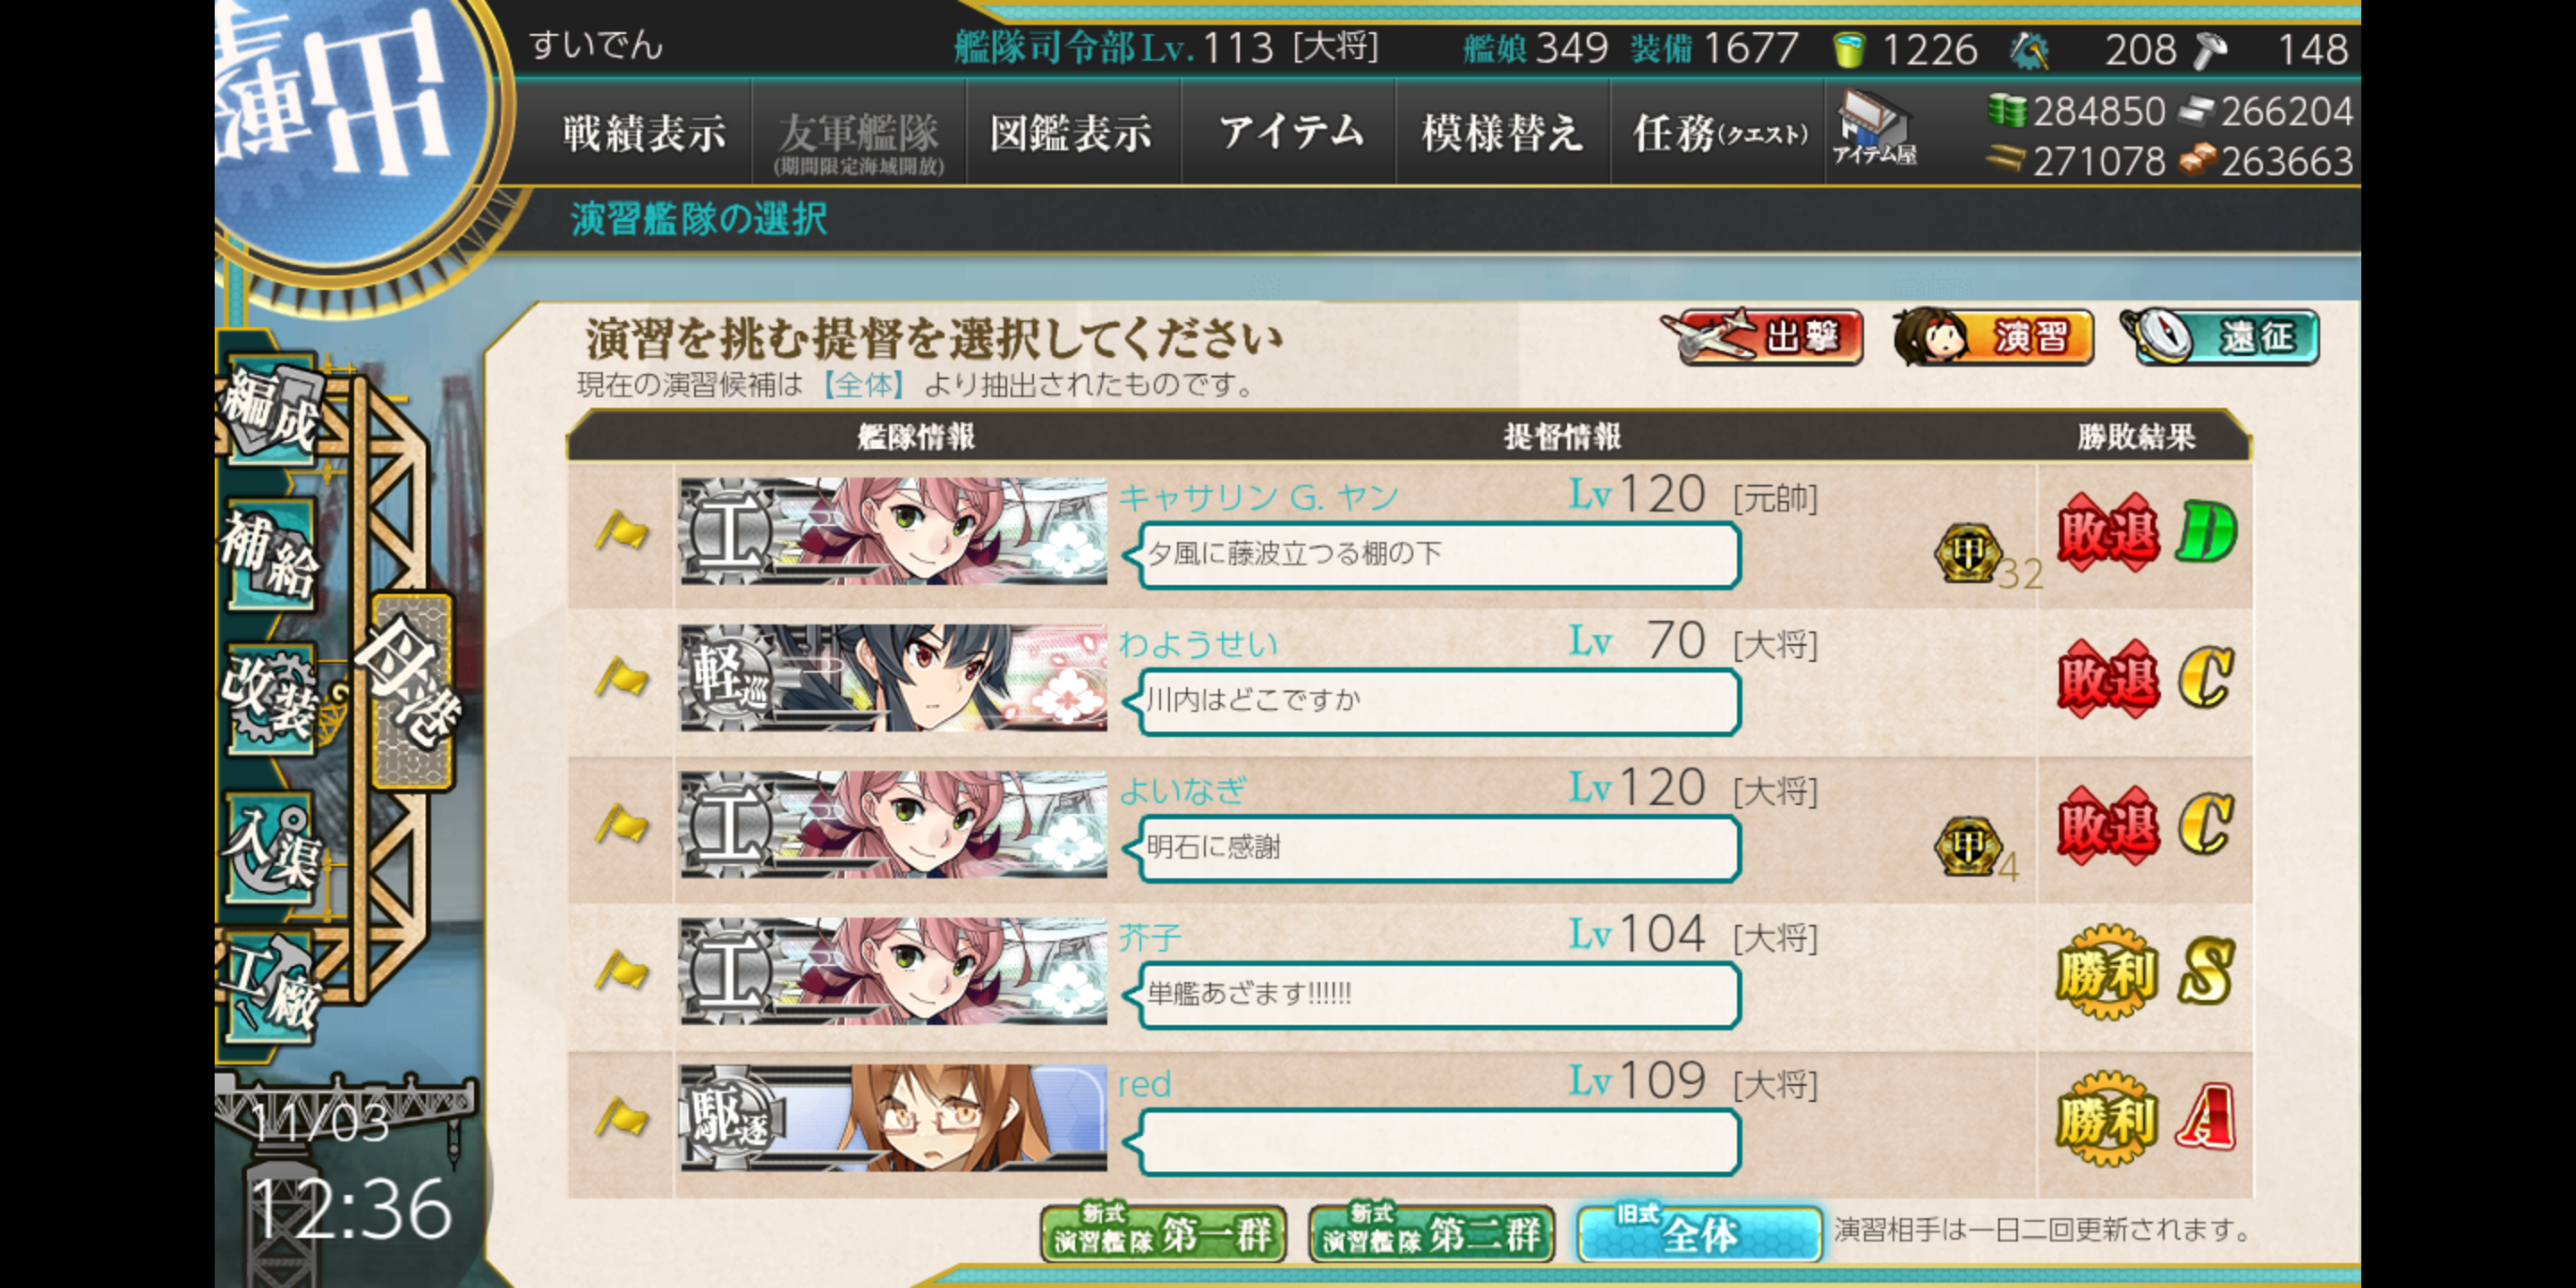The width and height of the screenshot is (2576, 1288).
Task: Select the 全体 all opponents filter
Action: (x=1698, y=1233)
